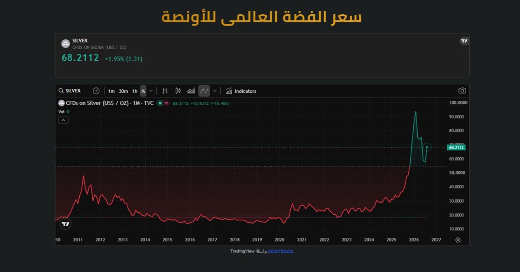This screenshot has width=520, height=272.
Task: Click the 68.2112 price in the header card
Action: click(81, 58)
